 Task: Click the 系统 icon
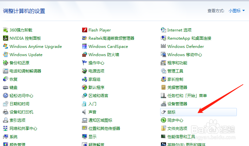point(6,137)
